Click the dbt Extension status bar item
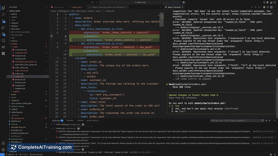 (x=36, y=155)
